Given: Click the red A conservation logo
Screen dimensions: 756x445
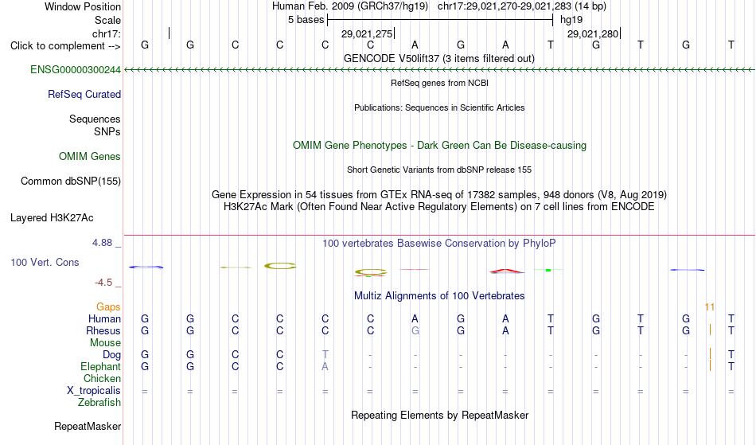Looking at the screenshot, I should pyautogui.click(x=506, y=271).
